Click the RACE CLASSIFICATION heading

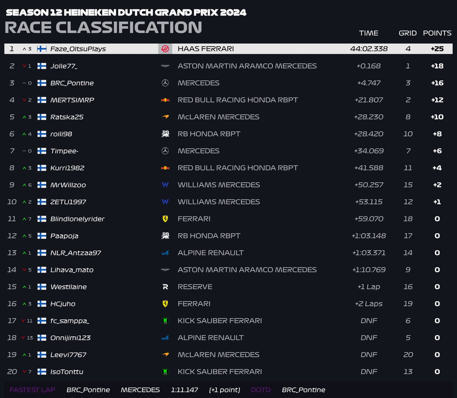103,27
